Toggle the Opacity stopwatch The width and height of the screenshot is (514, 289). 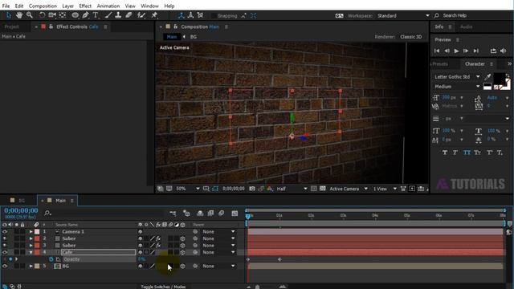[51, 259]
